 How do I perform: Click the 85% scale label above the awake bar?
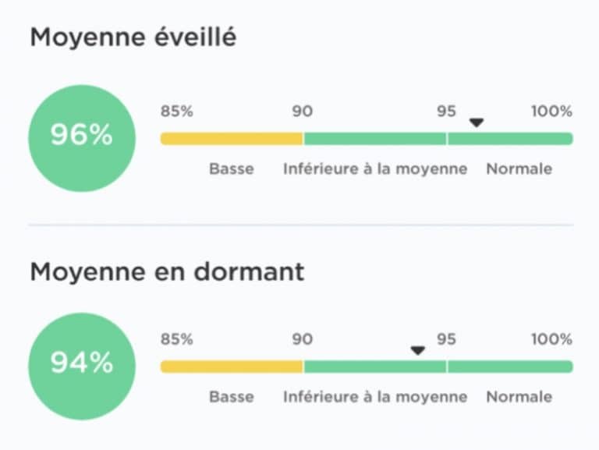[177, 111]
